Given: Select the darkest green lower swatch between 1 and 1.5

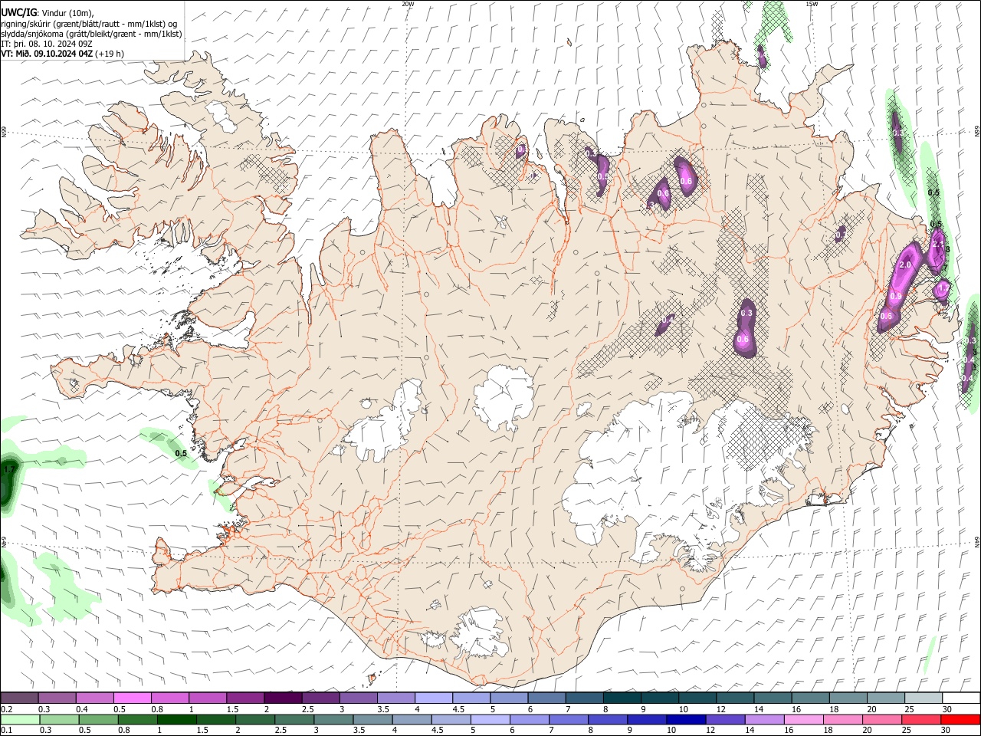Looking at the screenshot, I should pyautogui.click(x=176, y=719).
